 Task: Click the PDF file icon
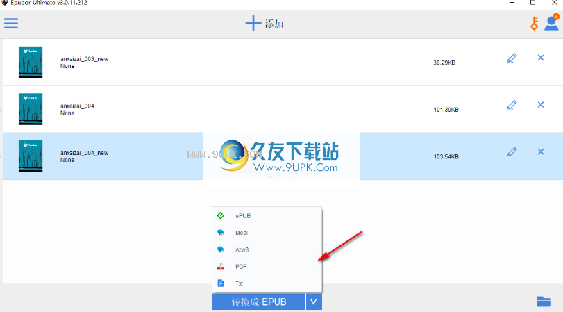coord(221,266)
